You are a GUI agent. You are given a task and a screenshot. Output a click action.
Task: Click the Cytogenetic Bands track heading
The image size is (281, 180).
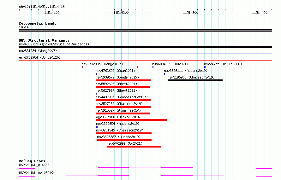[x=38, y=23]
